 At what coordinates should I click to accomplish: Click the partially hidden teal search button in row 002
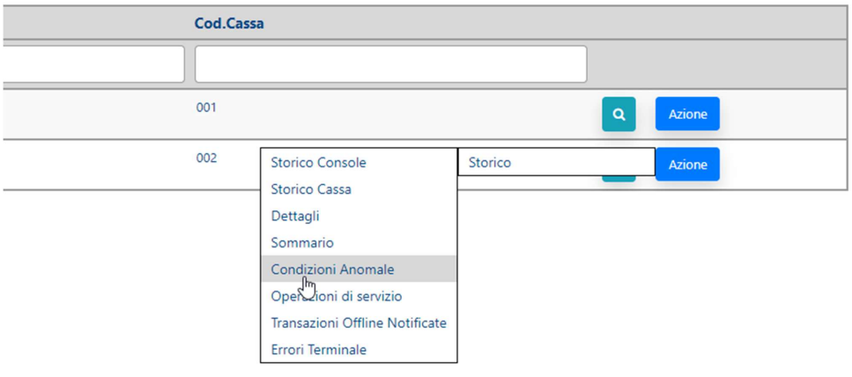[619, 178]
